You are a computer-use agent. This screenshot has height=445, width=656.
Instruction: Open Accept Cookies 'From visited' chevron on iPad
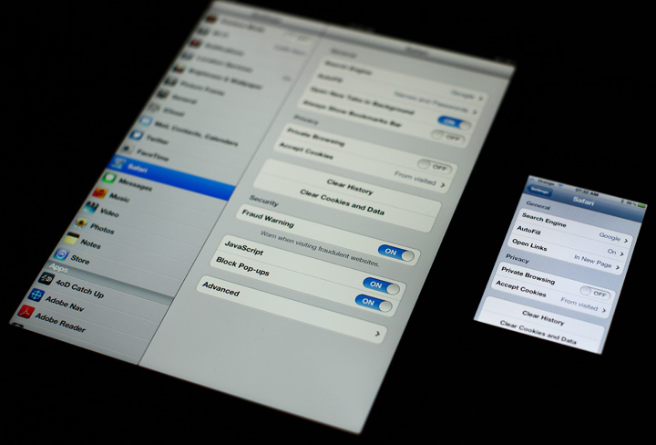(443, 185)
